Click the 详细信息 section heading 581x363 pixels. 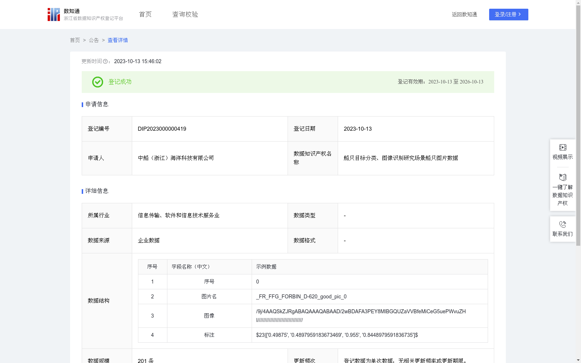[x=97, y=191]
